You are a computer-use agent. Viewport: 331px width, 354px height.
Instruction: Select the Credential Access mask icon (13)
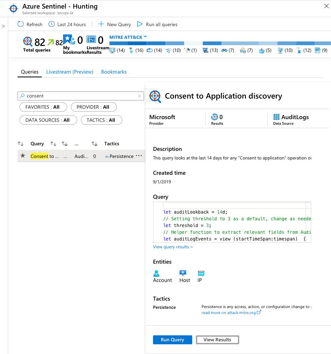(206, 50)
